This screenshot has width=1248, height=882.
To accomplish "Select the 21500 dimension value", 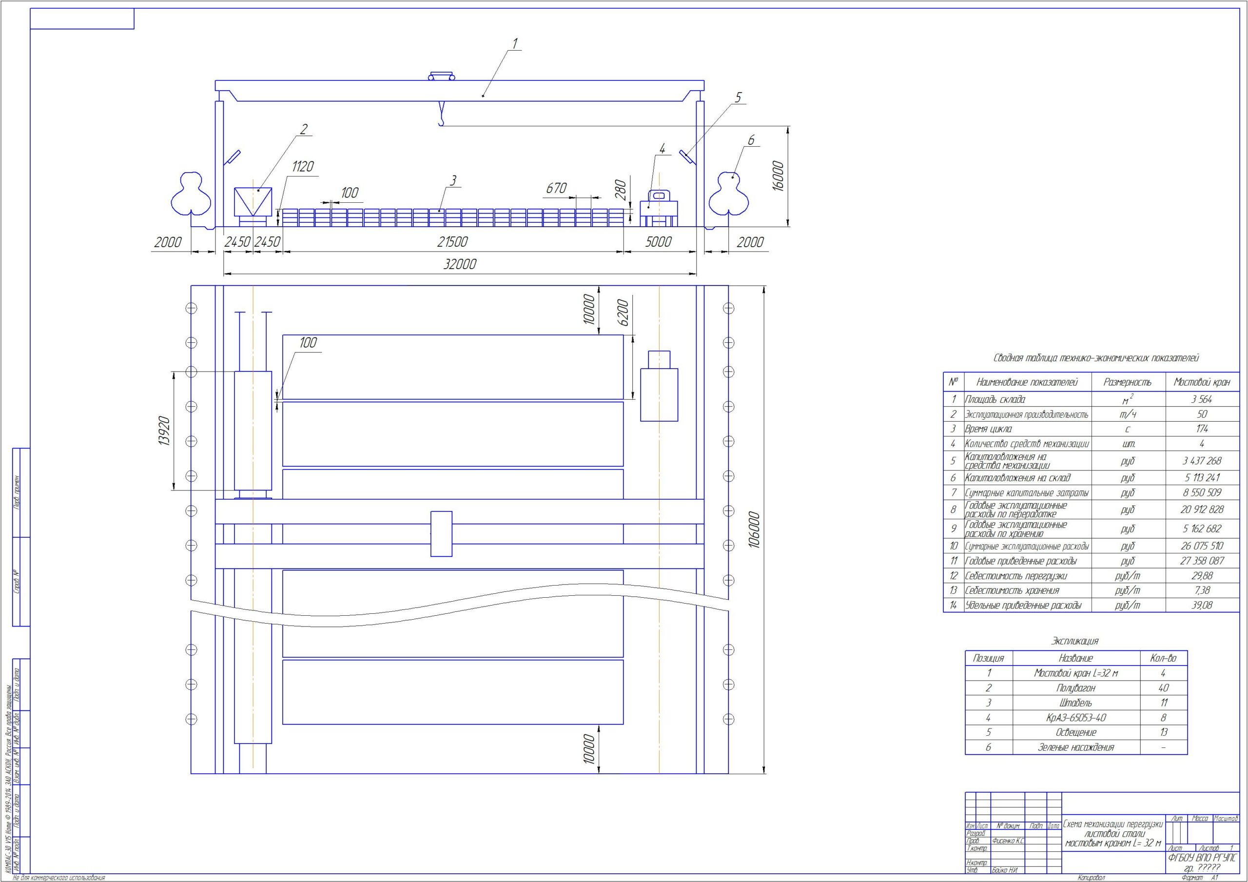I will point(453,242).
